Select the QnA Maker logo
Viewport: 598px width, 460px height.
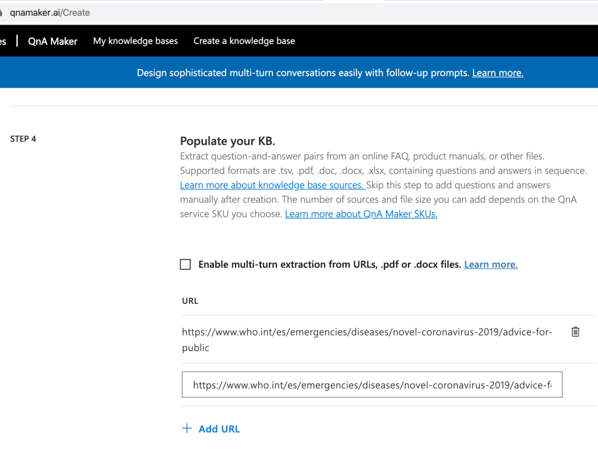click(x=52, y=41)
